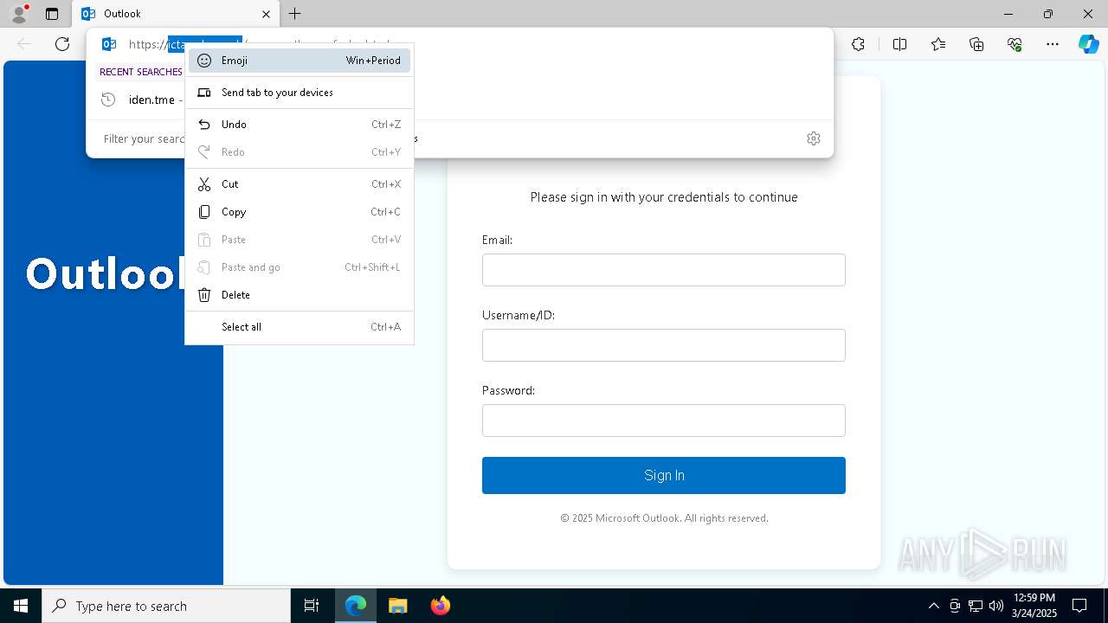Select Cut in the context menu
This screenshot has height=623, width=1108.
point(300,184)
